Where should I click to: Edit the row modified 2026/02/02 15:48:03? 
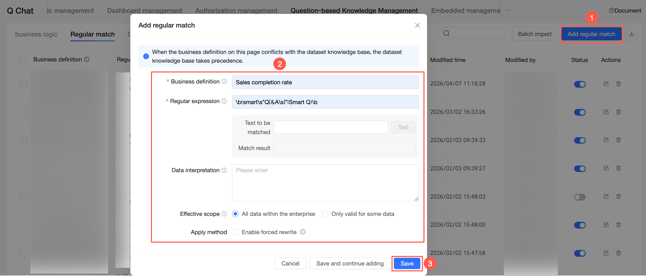coord(606,196)
